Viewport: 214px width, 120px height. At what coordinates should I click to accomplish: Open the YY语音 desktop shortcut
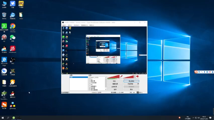click(21, 5)
